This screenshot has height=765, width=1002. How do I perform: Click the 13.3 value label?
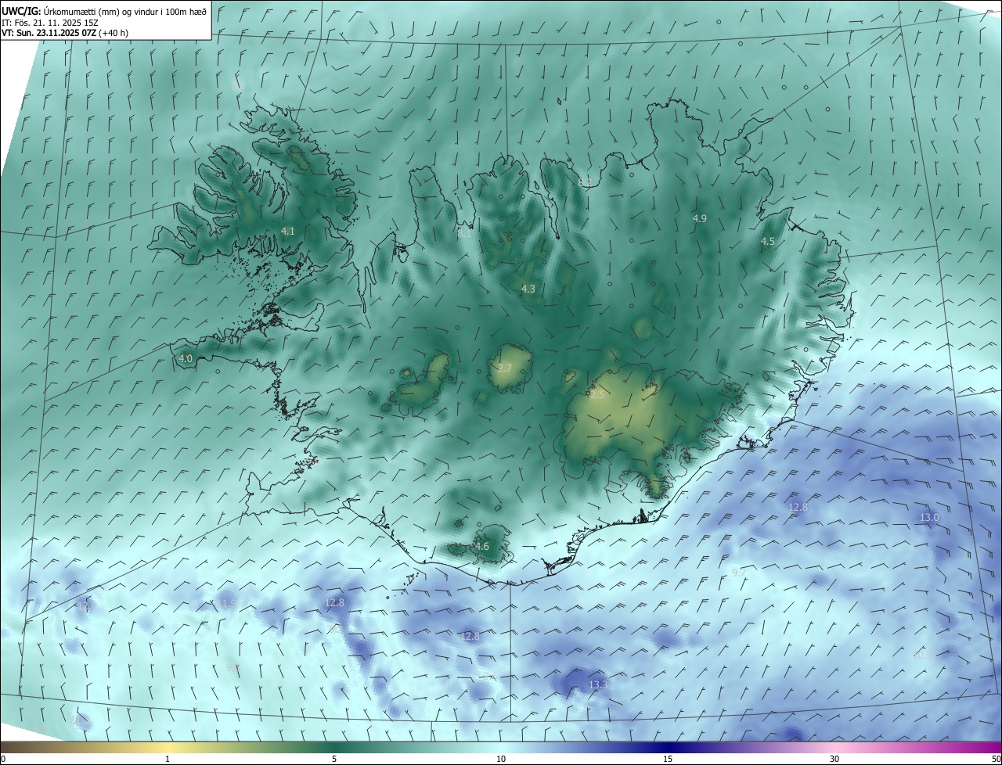pos(598,684)
